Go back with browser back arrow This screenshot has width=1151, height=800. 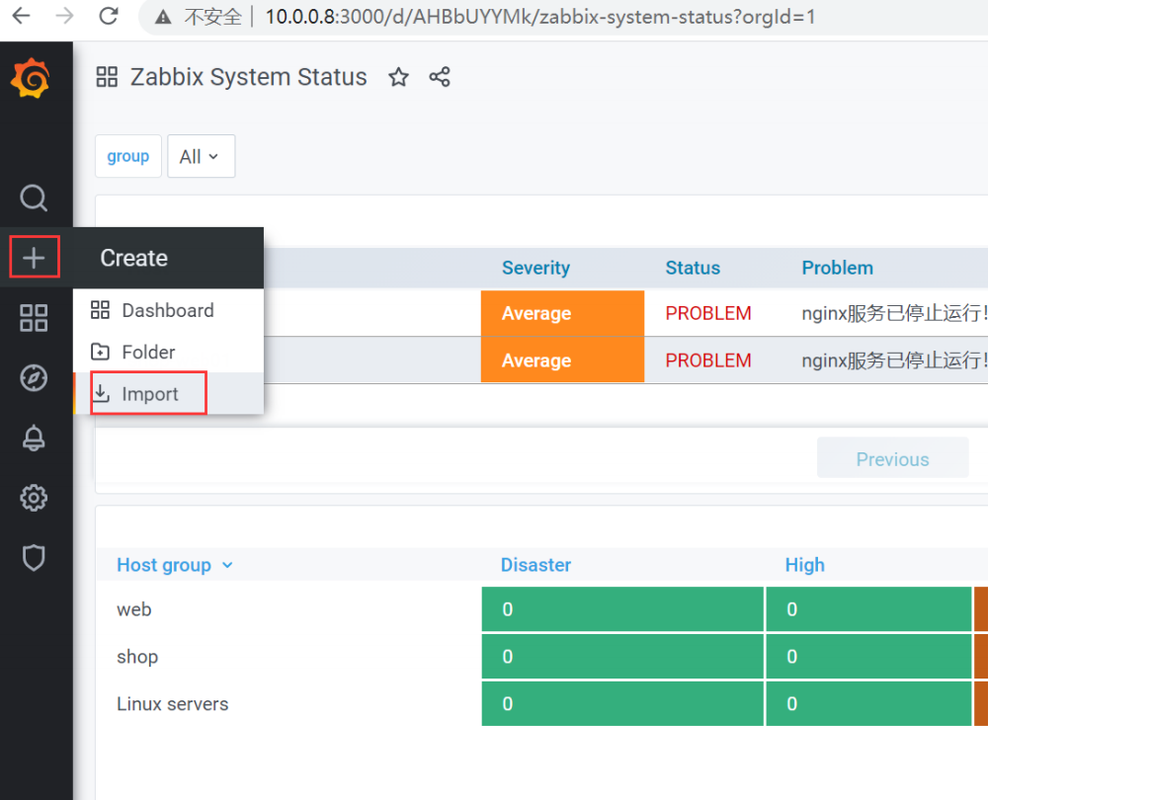coord(22,16)
